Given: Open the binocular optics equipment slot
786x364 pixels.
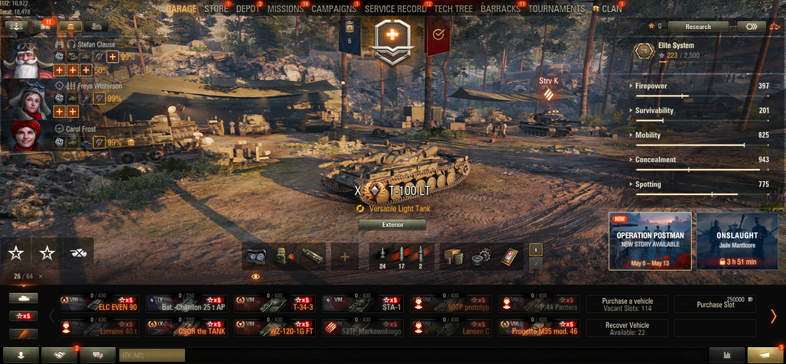Looking at the screenshot, I should pyautogui.click(x=255, y=257).
